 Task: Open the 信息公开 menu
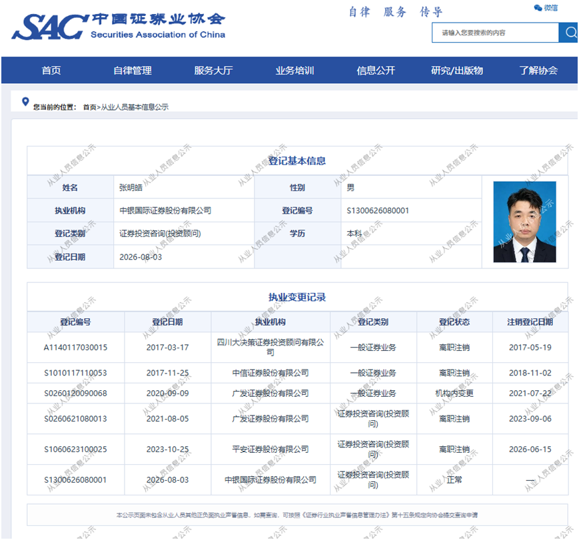coord(376,70)
